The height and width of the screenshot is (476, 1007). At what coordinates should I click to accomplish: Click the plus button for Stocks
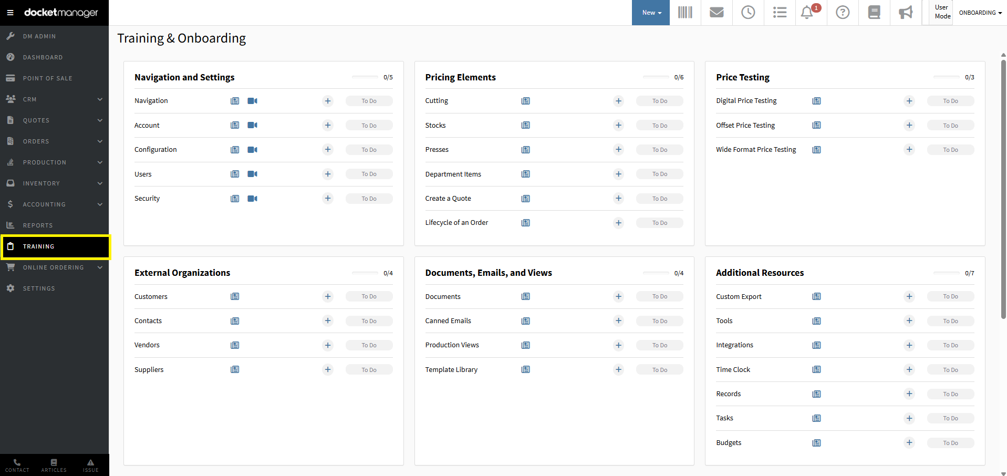(618, 126)
